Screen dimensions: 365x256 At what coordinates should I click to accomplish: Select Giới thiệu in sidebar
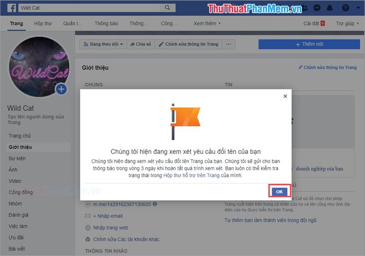[39, 147]
